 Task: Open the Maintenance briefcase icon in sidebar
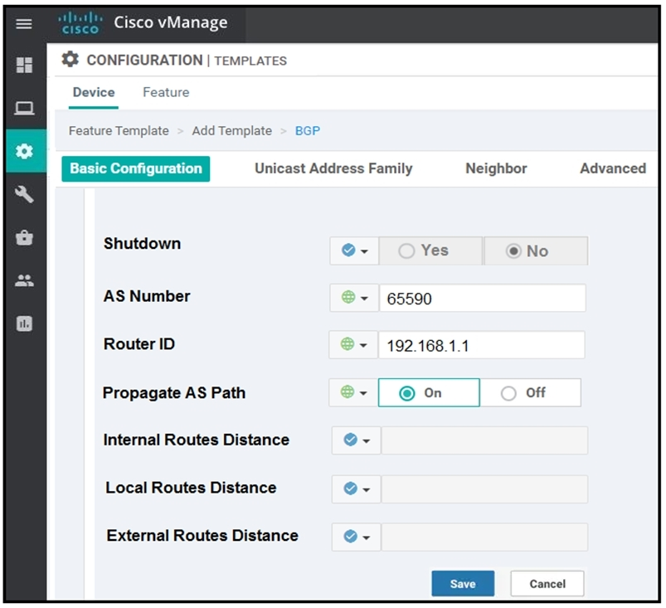(24, 237)
